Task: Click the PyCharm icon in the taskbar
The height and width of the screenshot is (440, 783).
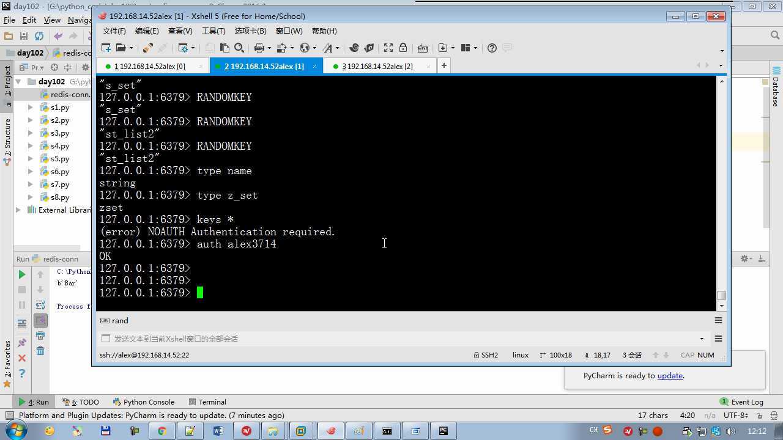Action: tap(443, 431)
